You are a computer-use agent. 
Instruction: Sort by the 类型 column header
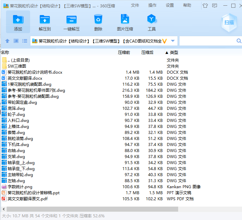click(x=174, y=53)
